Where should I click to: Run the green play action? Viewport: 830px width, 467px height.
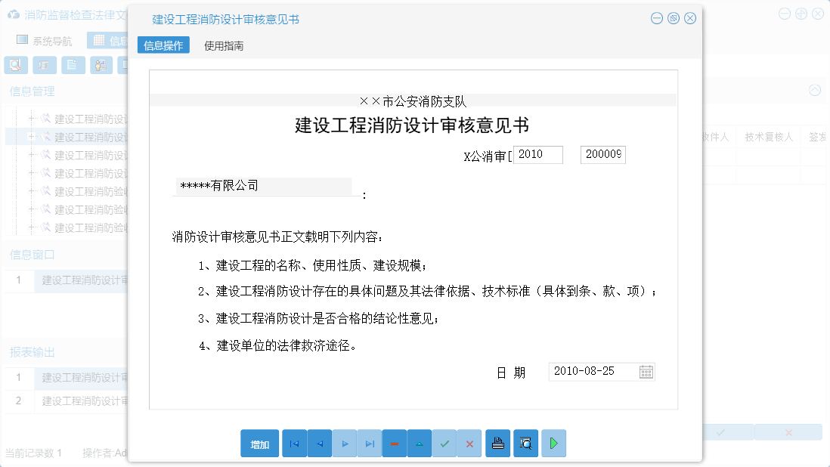point(553,444)
